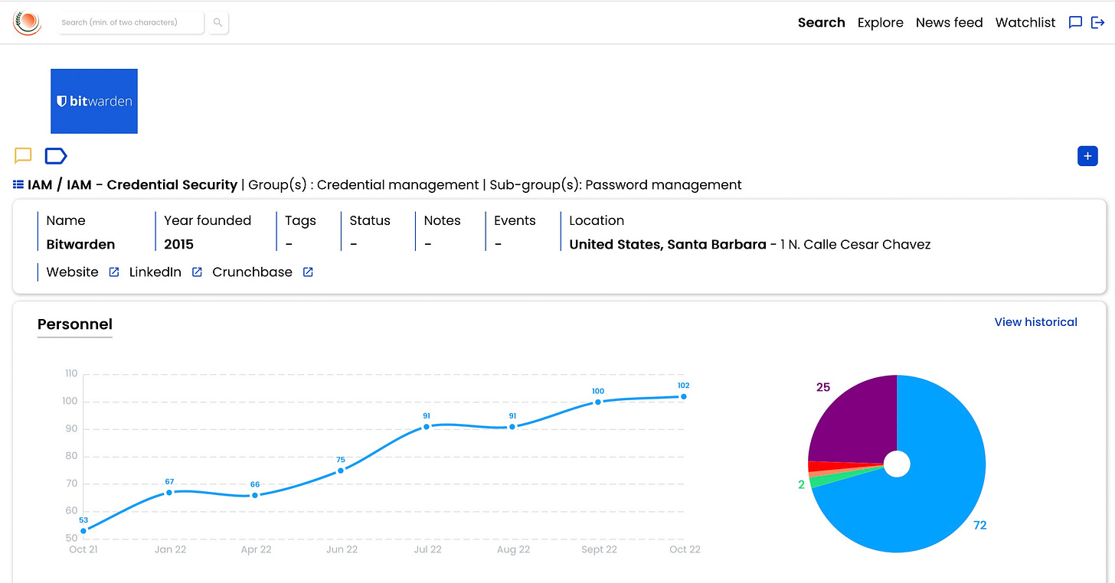Click the Apr 22 data point (66)

click(x=255, y=495)
